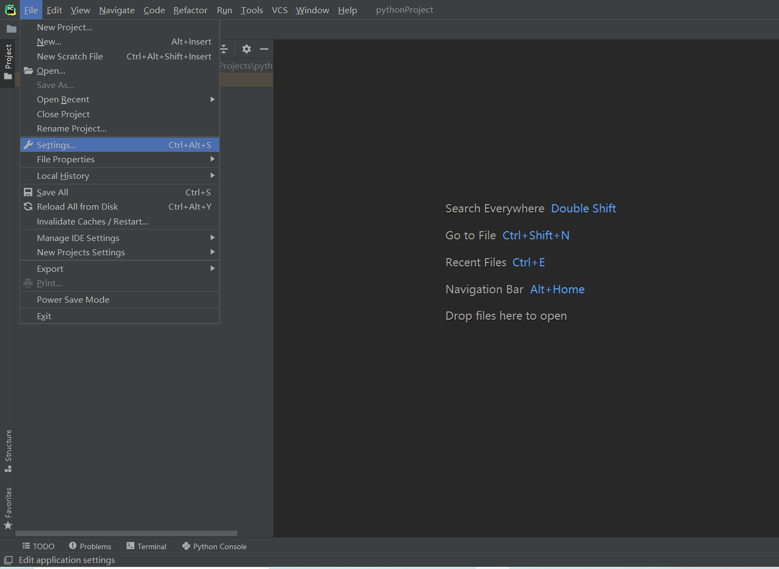
Task: Click pythonProject title text
Action: tap(405, 10)
